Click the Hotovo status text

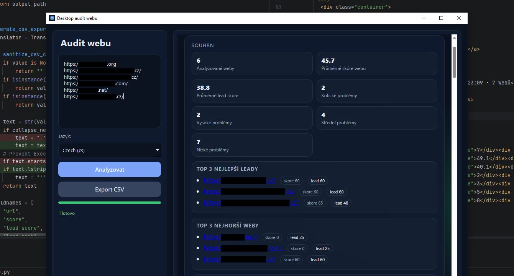point(67,213)
